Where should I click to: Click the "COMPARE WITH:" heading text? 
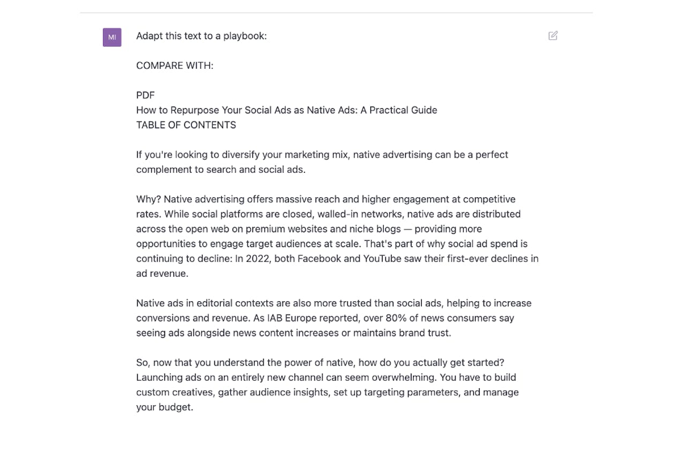pyautogui.click(x=175, y=65)
